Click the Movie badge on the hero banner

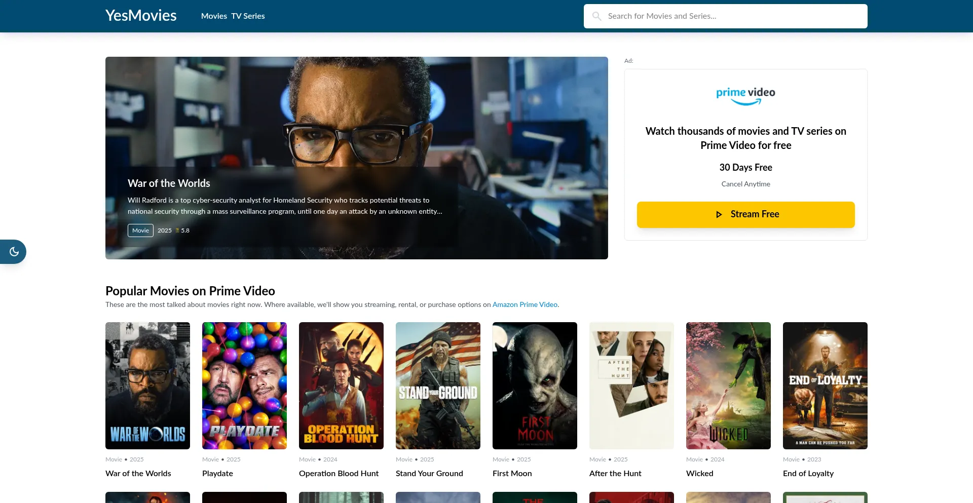click(x=140, y=230)
